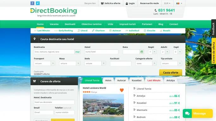Switch to the Autocar offers tab
This screenshot has width=216, height=121.
tap(121, 80)
